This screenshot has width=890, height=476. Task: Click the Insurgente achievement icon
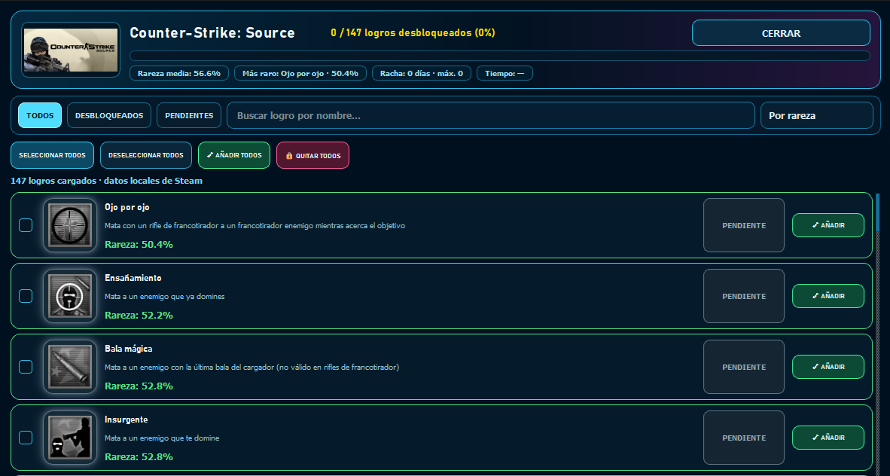click(70, 438)
